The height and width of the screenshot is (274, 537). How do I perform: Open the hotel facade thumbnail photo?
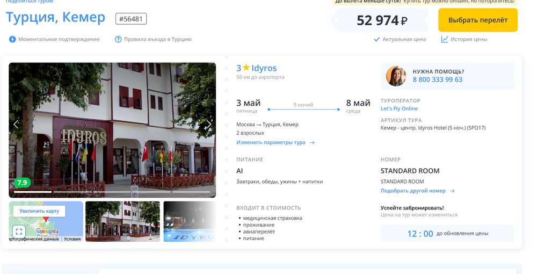pos(122,221)
